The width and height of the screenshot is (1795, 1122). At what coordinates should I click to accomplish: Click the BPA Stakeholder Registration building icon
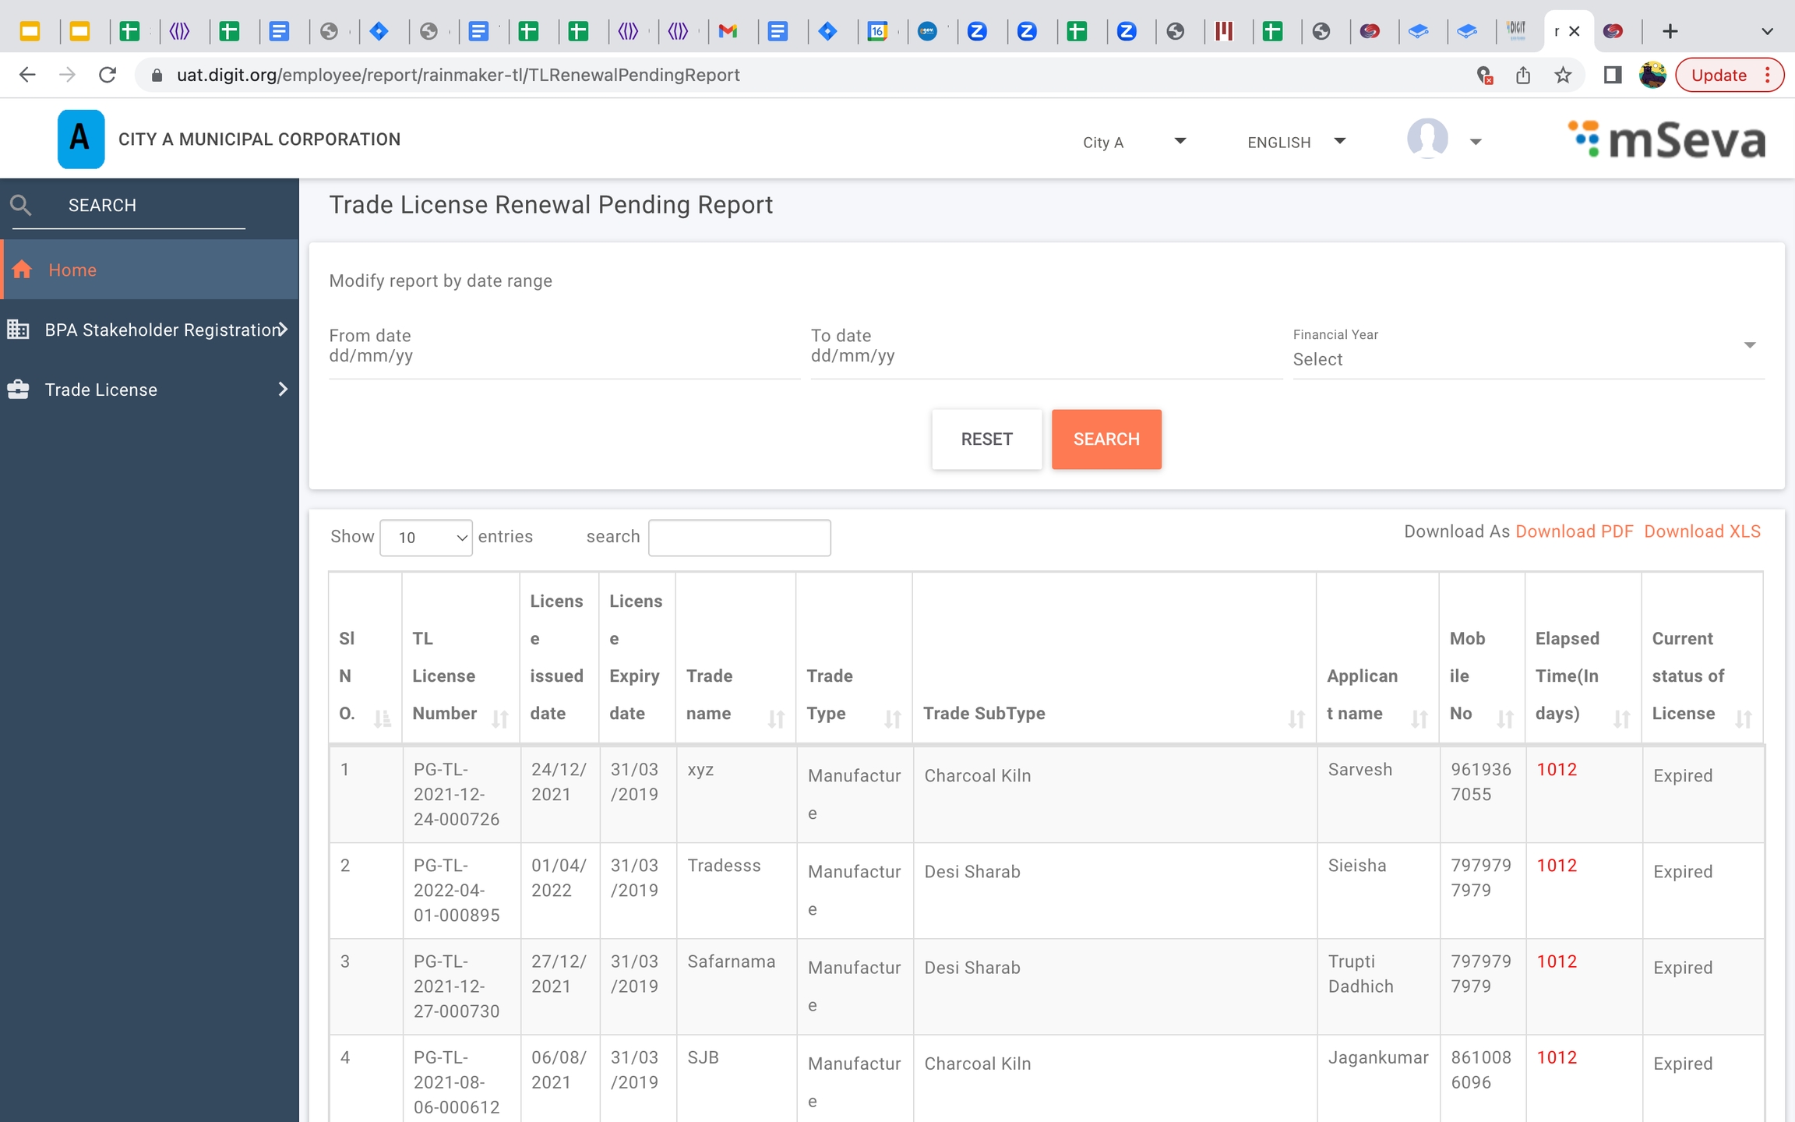(18, 330)
